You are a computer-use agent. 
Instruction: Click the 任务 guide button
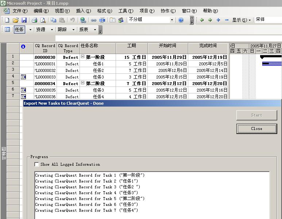click(19, 29)
